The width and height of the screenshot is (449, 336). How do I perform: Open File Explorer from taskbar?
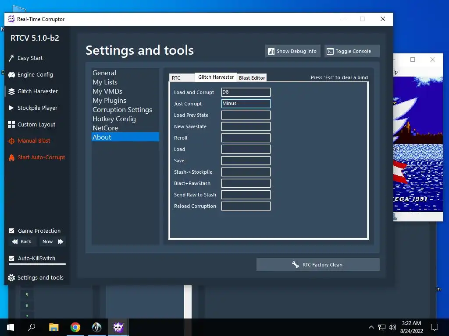click(x=53, y=327)
